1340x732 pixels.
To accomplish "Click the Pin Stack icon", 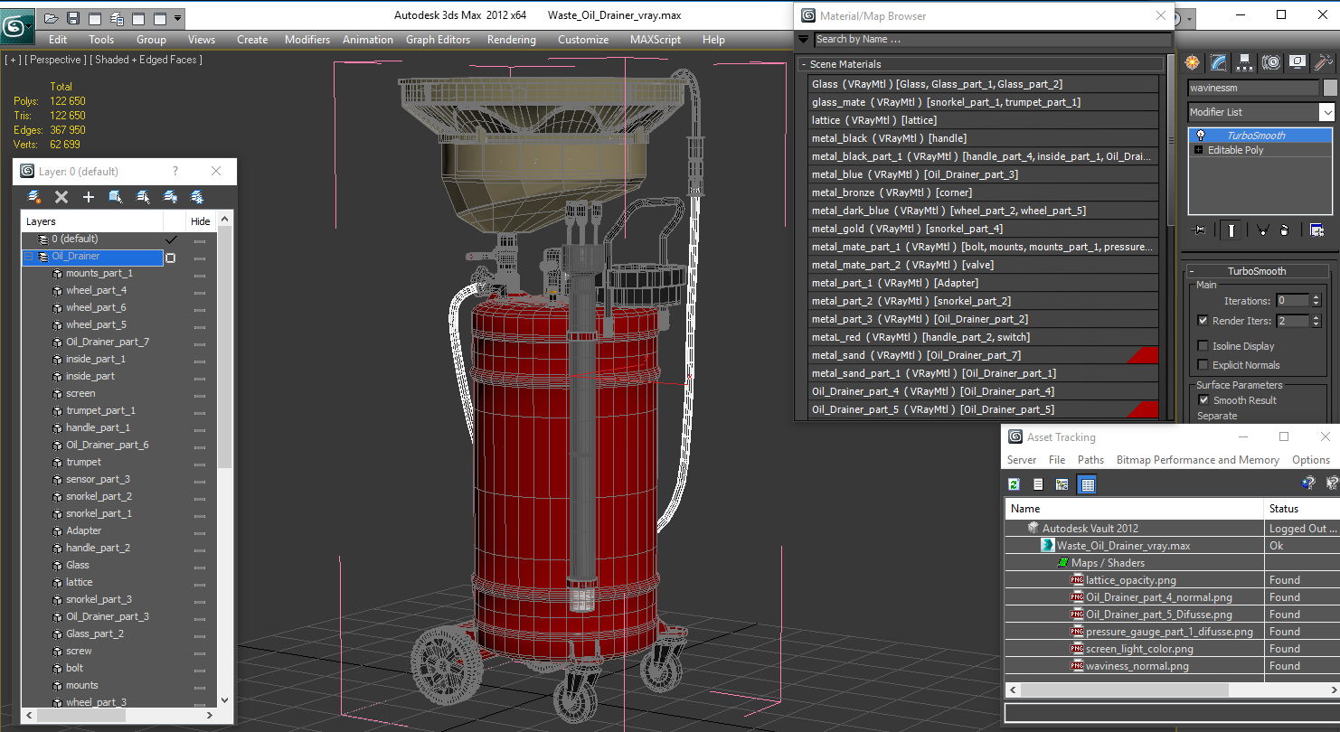I will pos(1200,230).
